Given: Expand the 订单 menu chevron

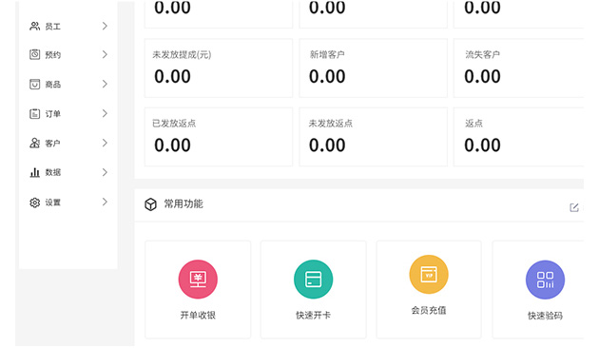Looking at the screenshot, I should pyautogui.click(x=105, y=113).
